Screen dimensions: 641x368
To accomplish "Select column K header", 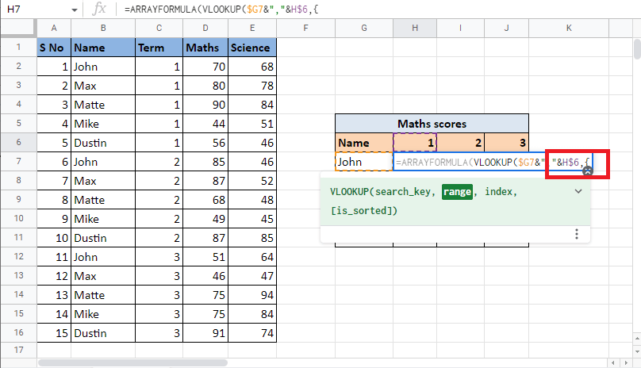I will (x=569, y=29).
